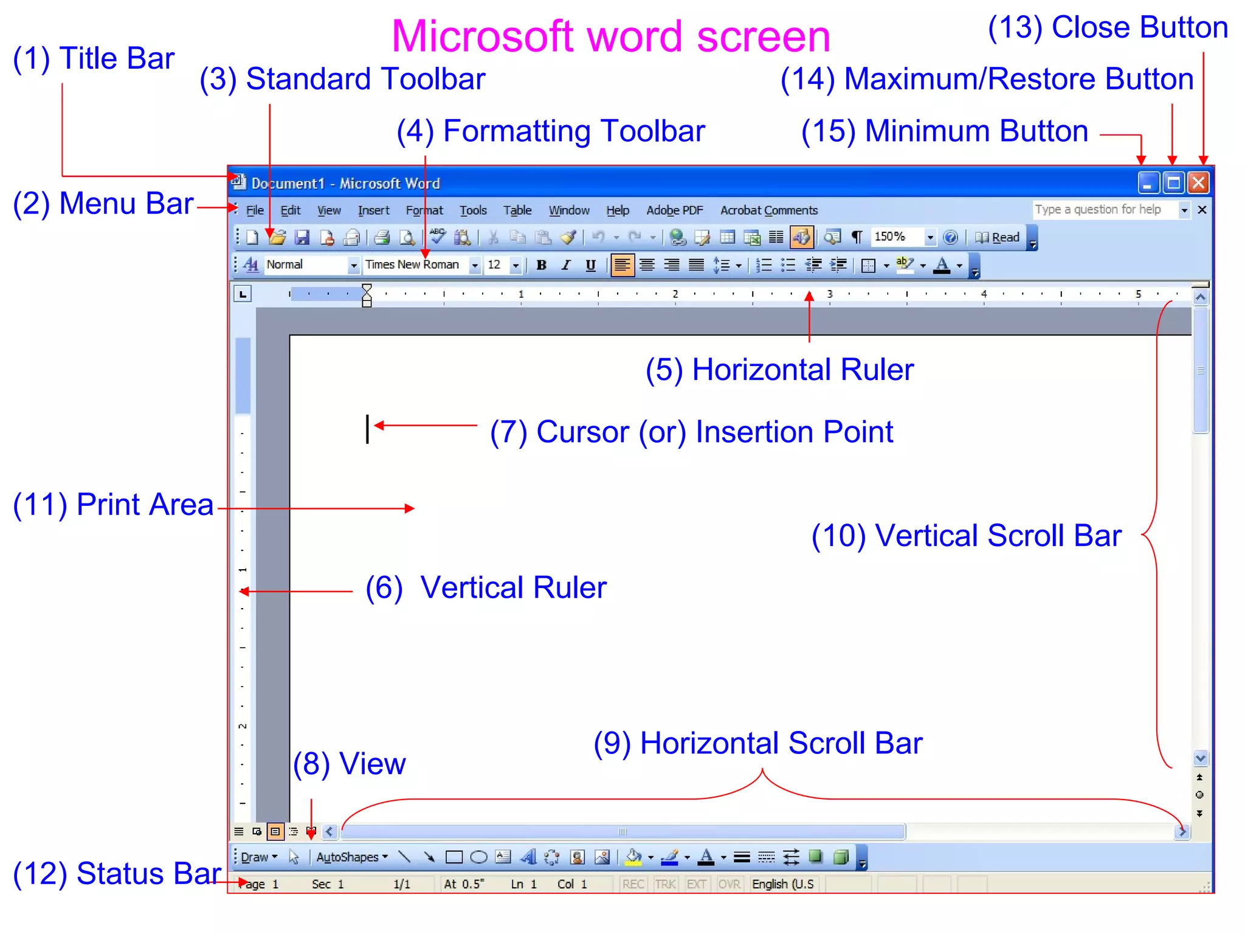The height and width of the screenshot is (934, 1245).
Task: Copy selection using the Copy icon
Action: click(x=518, y=238)
